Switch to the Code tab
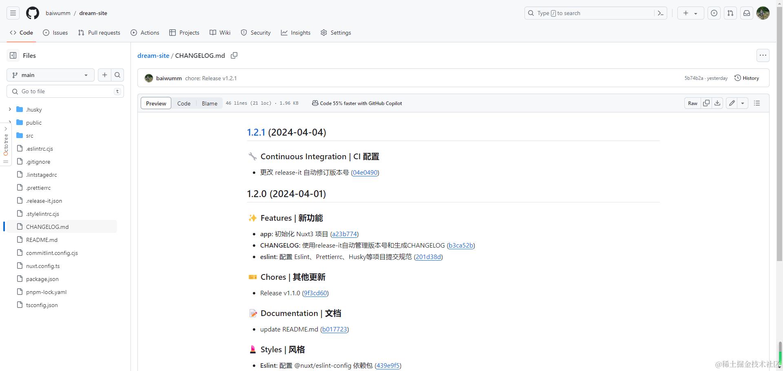The width and height of the screenshot is (783, 371). pyautogui.click(x=21, y=33)
